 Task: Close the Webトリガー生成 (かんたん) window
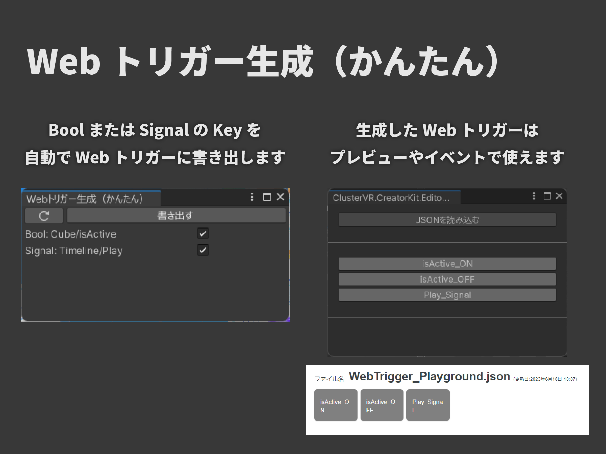click(x=281, y=197)
